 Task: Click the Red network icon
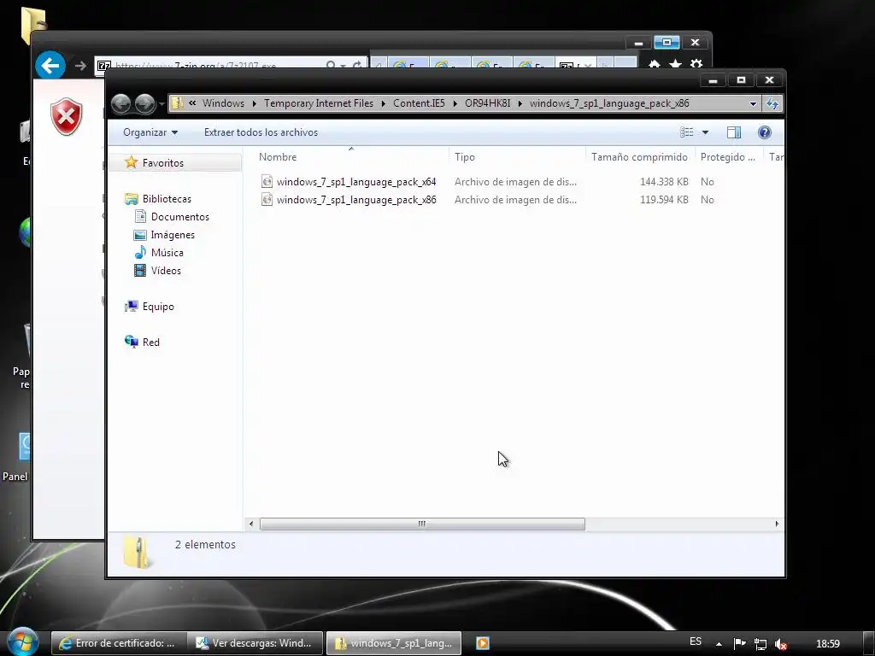point(131,342)
